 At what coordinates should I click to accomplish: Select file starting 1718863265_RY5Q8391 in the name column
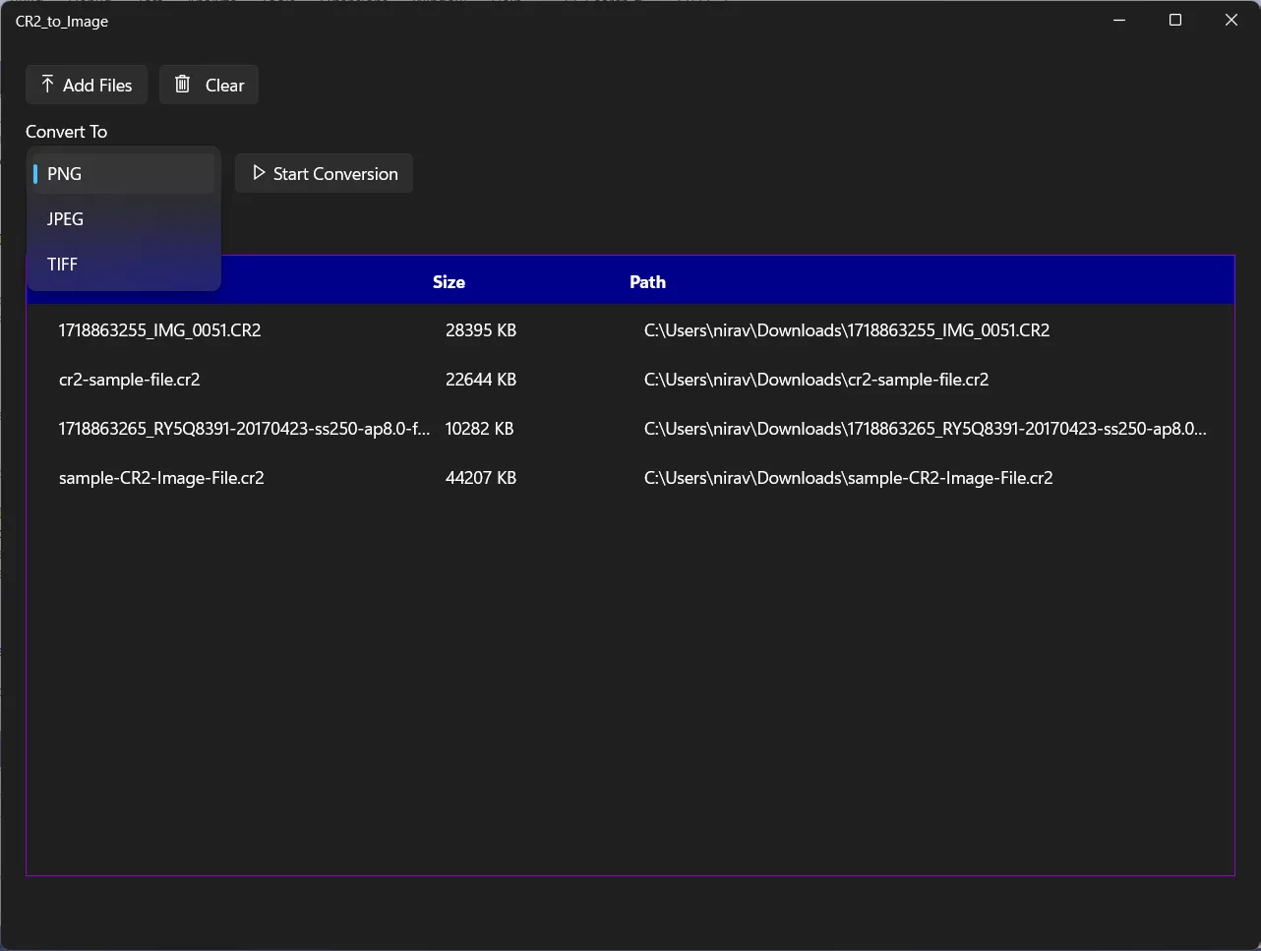[x=244, y=429]
